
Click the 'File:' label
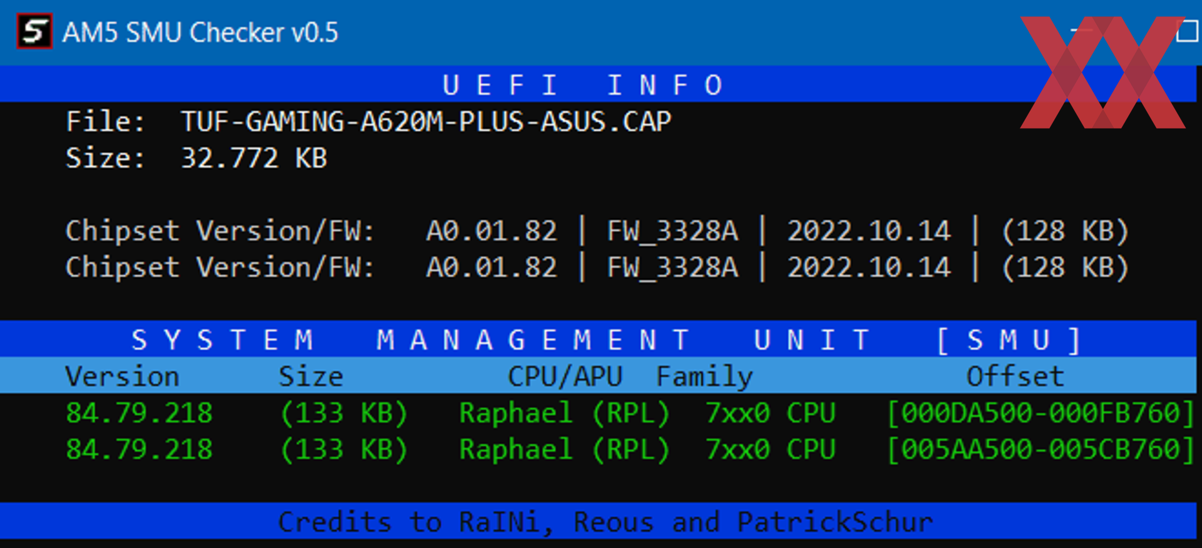105,121
